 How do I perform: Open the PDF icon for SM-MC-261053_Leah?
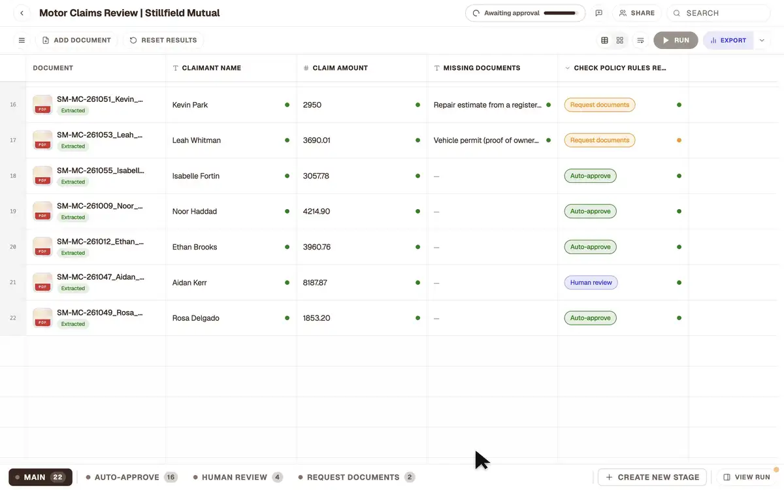42,140
